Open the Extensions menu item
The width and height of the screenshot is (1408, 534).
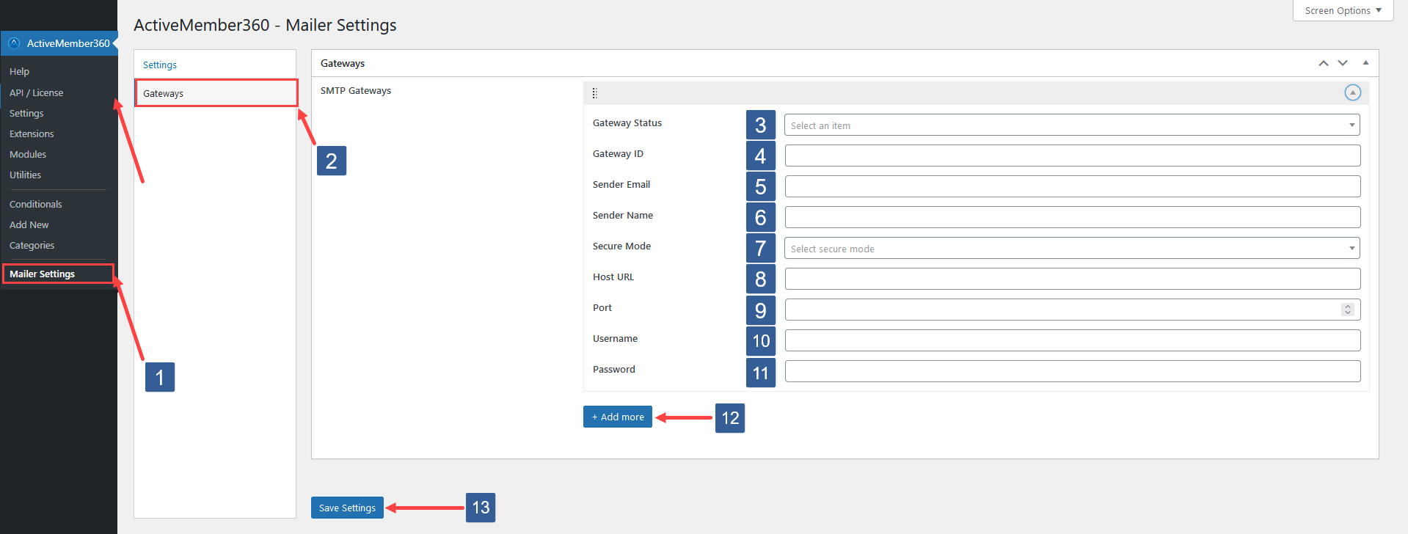pos(32,133)
